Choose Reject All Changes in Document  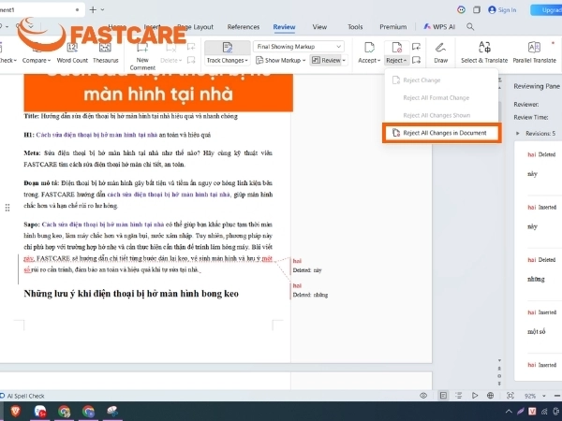pos(441,133)
